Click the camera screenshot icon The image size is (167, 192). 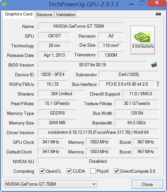pyautogui.click(x=158, y=14)
